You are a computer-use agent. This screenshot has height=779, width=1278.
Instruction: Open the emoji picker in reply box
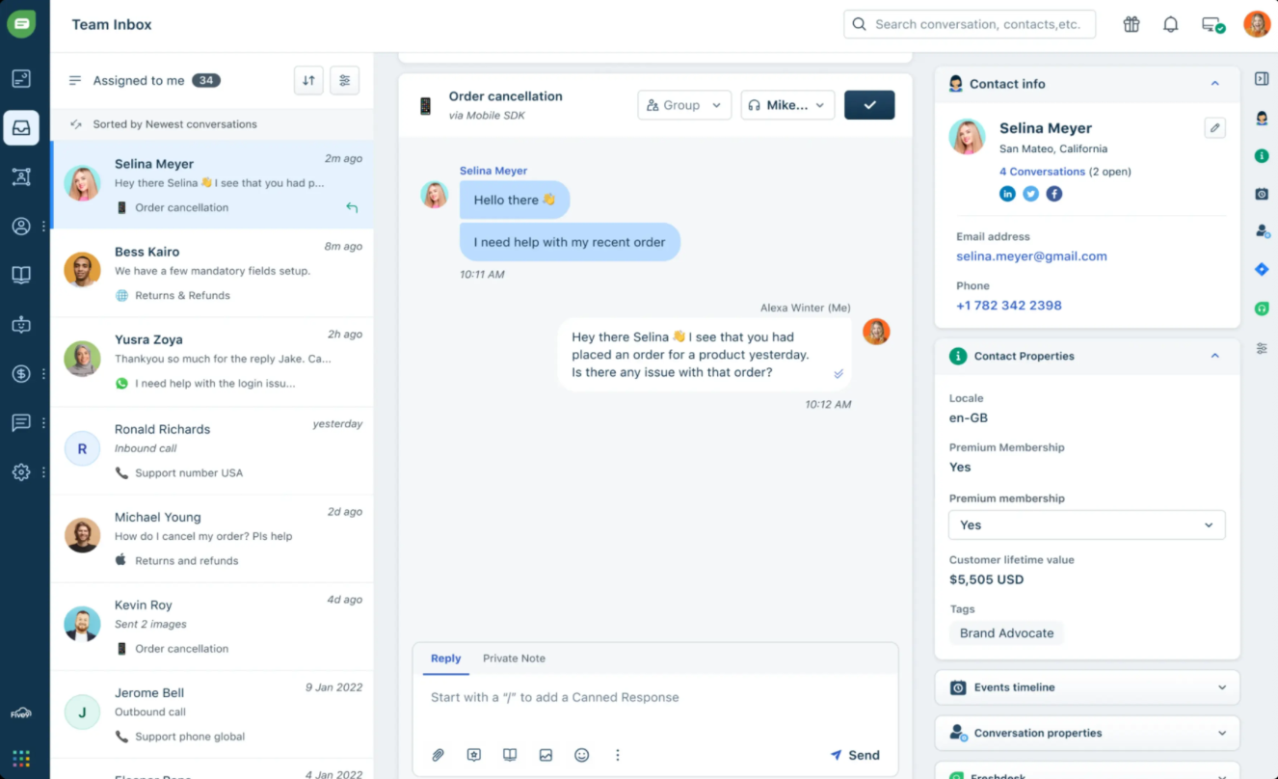[x=581, y=755]
